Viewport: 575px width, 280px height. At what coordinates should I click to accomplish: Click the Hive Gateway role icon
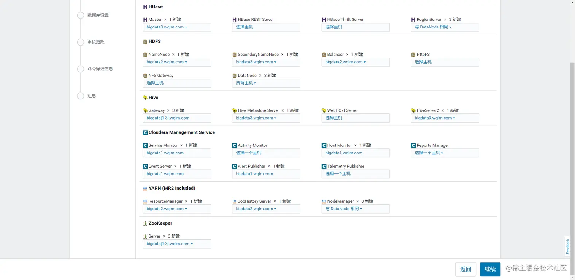click(x=145, y=110)
